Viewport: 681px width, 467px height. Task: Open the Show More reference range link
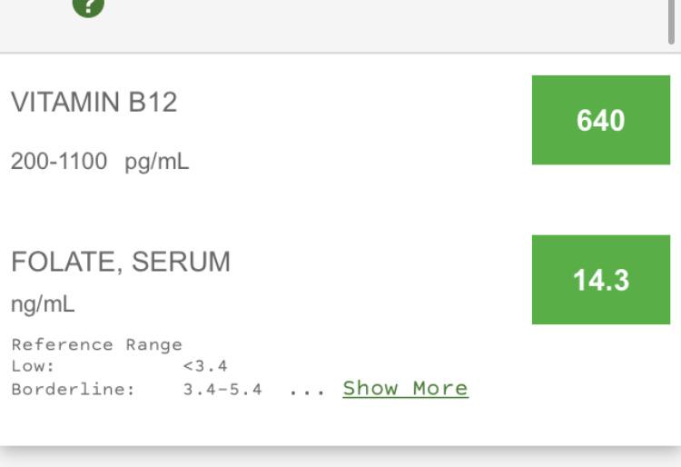(x=405, y=388)
